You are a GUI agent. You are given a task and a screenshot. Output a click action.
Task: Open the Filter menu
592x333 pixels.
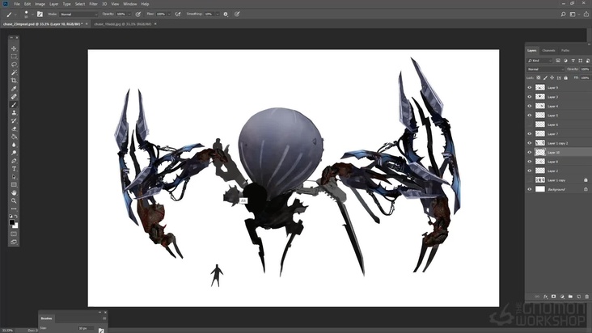click(93, 4)
